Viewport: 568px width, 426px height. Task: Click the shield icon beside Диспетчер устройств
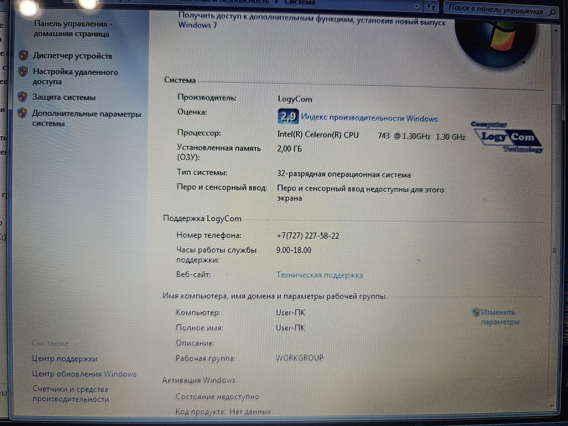(x=23, y=55)
